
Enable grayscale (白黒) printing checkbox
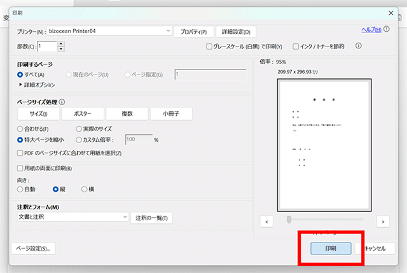pos(209,46)
